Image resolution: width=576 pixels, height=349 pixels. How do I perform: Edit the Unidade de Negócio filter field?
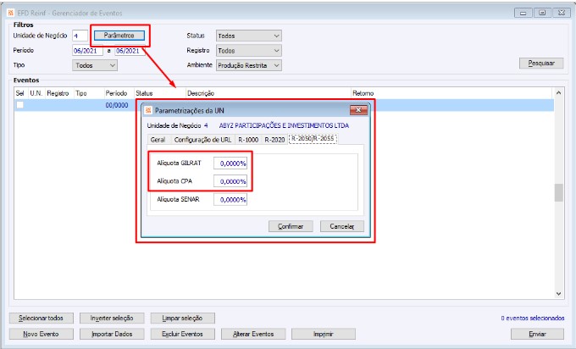(80, 36)
